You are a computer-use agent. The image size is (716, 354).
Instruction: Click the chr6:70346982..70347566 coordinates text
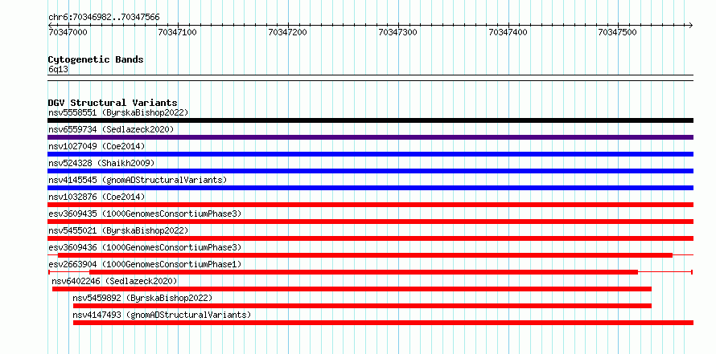pyautogui.click(x=104, y=18)
